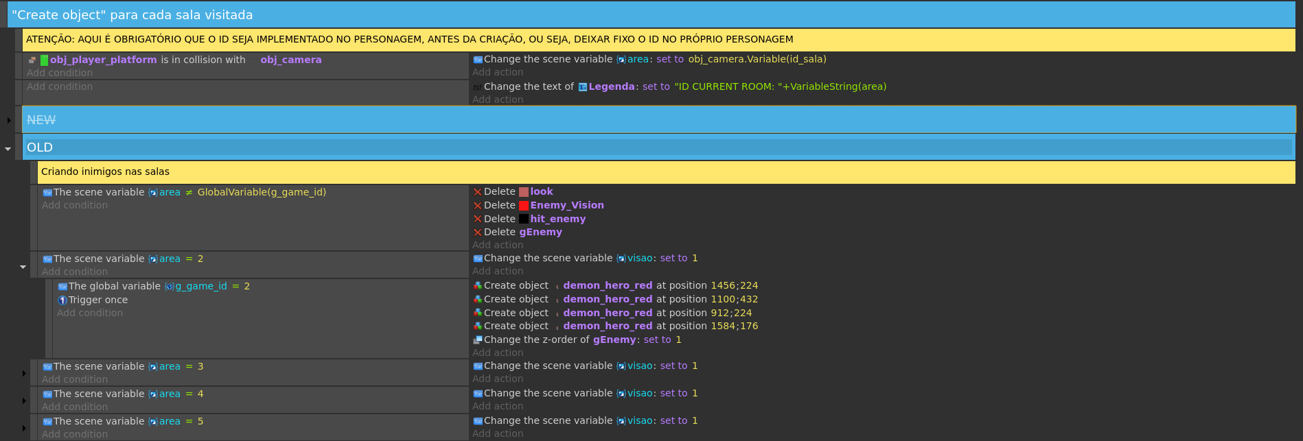
Task: Expand the area = 4 event
Action: [24, 401]
